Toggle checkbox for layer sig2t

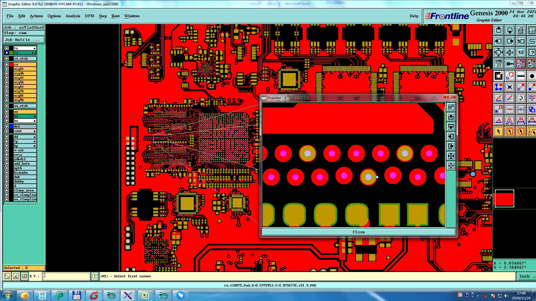click(7, 69)
